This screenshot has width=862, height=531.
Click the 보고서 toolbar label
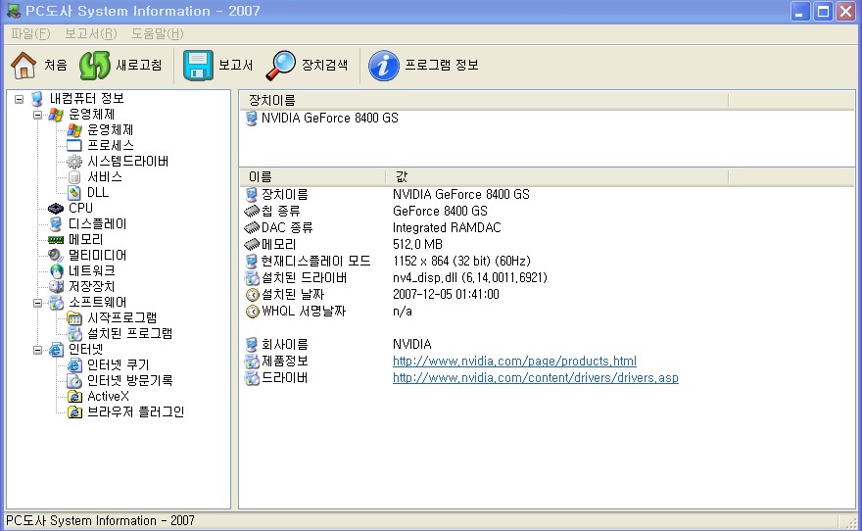point(236,66)
